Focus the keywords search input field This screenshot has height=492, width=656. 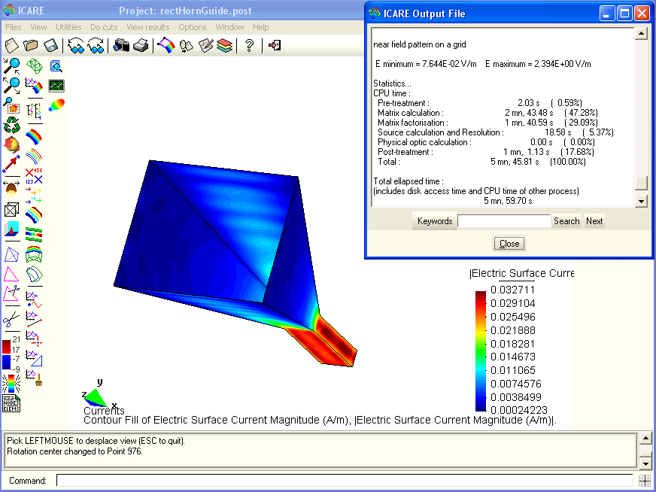(x=504, y=221)
